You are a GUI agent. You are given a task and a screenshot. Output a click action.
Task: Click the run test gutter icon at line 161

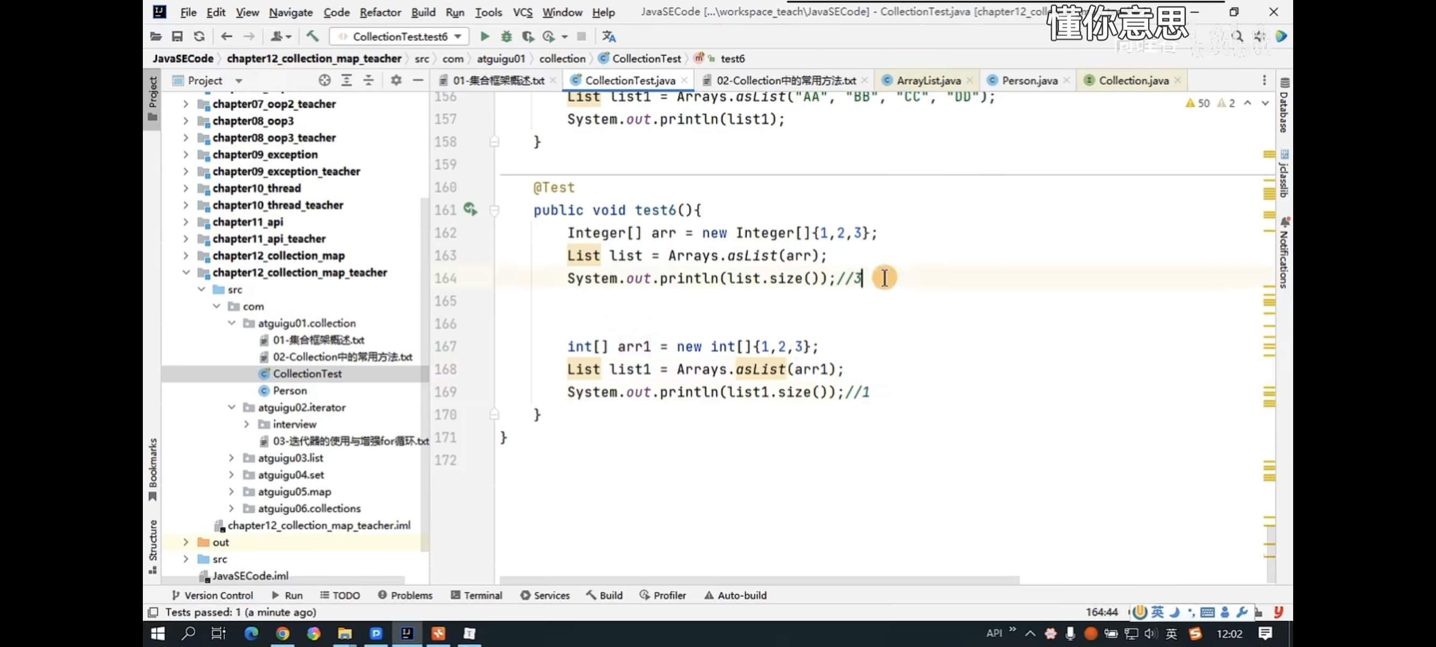click(x=470, y=210)
